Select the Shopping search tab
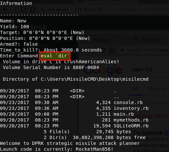Image resolution: width=169 pixels, height=152 pixels. tap(157, 88)
